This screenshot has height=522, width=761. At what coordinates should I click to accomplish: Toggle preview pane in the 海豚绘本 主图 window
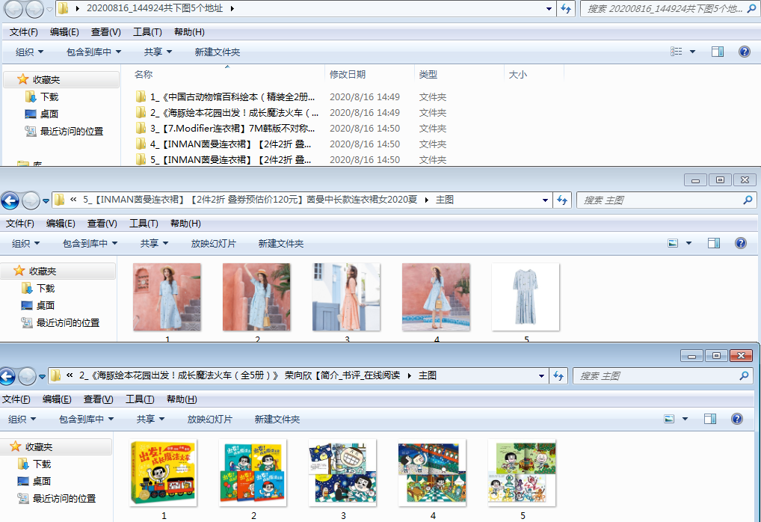tap(710, 419)
